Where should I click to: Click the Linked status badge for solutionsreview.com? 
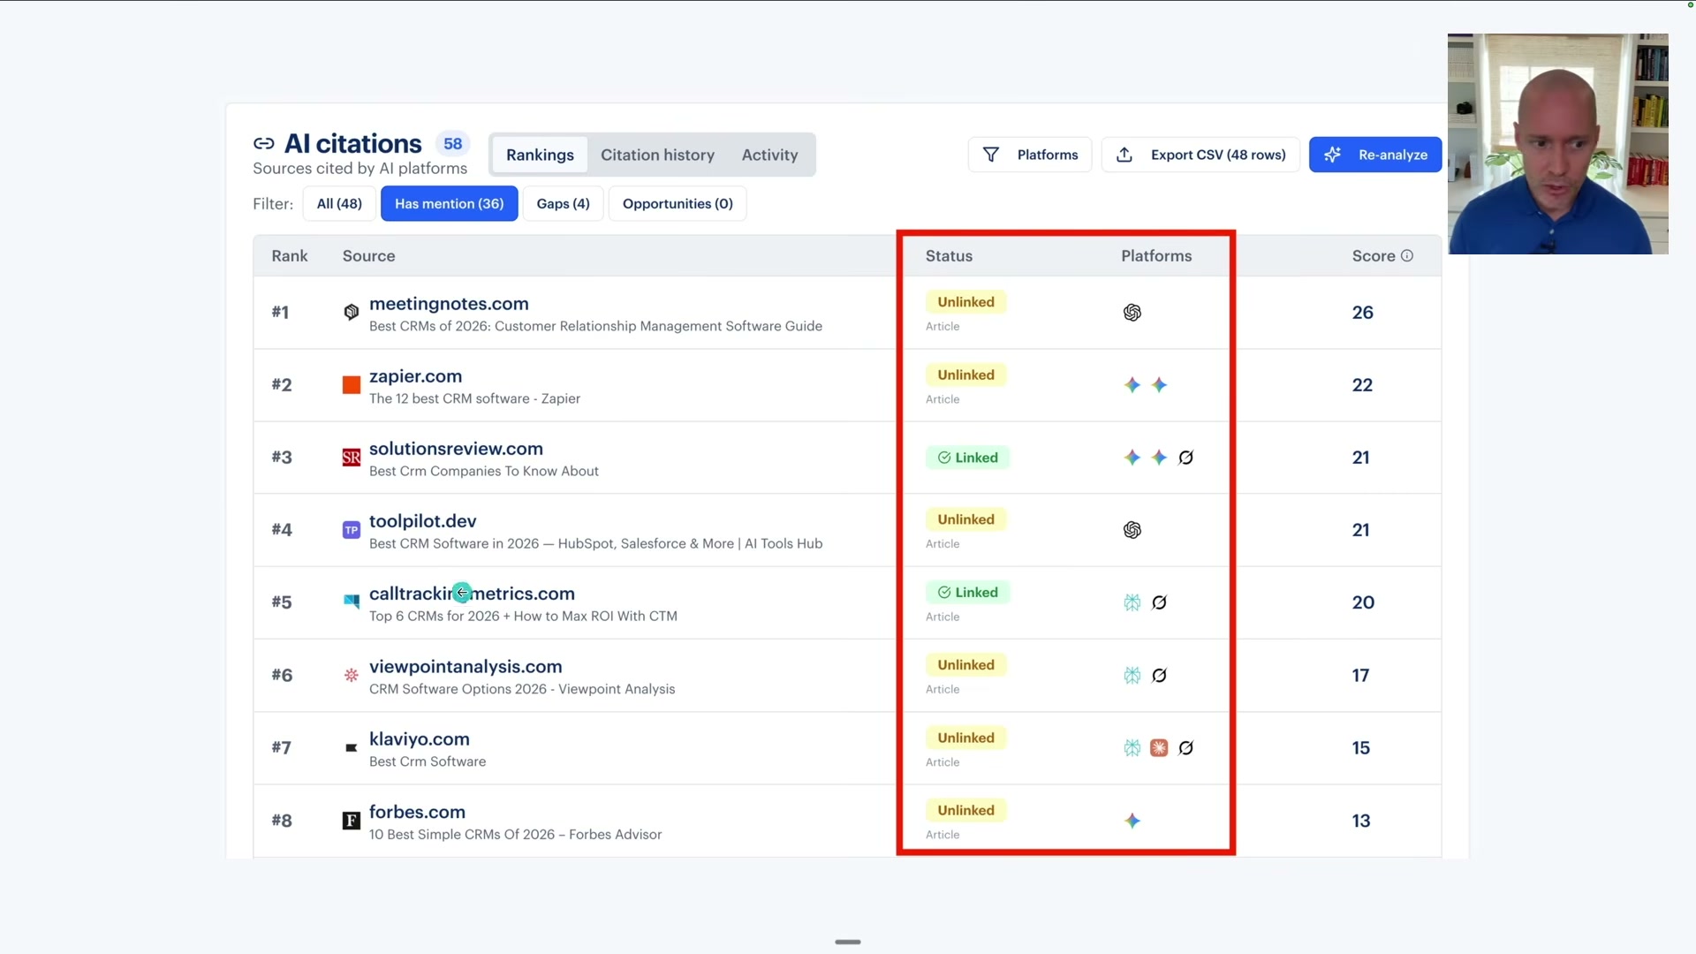tap(967, 458)
